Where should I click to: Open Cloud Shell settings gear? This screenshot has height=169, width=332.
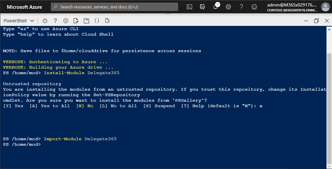[66, 21]
